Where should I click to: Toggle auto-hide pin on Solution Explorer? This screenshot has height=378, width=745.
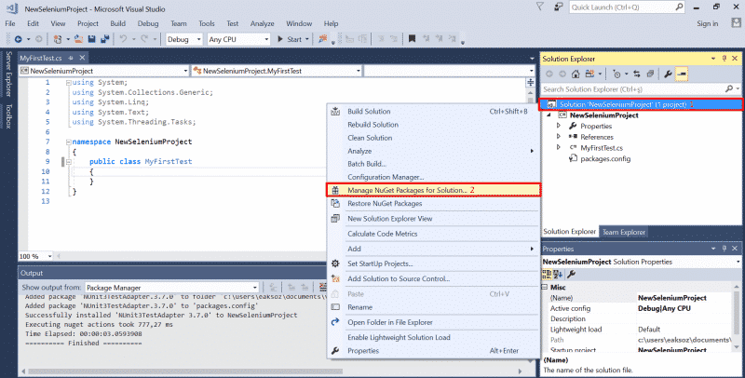coord(722,58)
